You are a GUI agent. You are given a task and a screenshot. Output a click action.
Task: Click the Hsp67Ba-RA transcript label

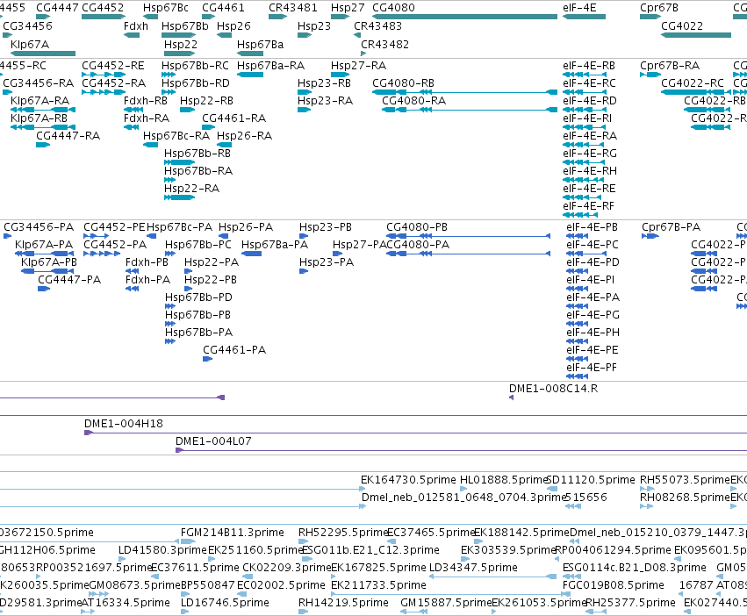pyautogui.click(x=270, y=65)
